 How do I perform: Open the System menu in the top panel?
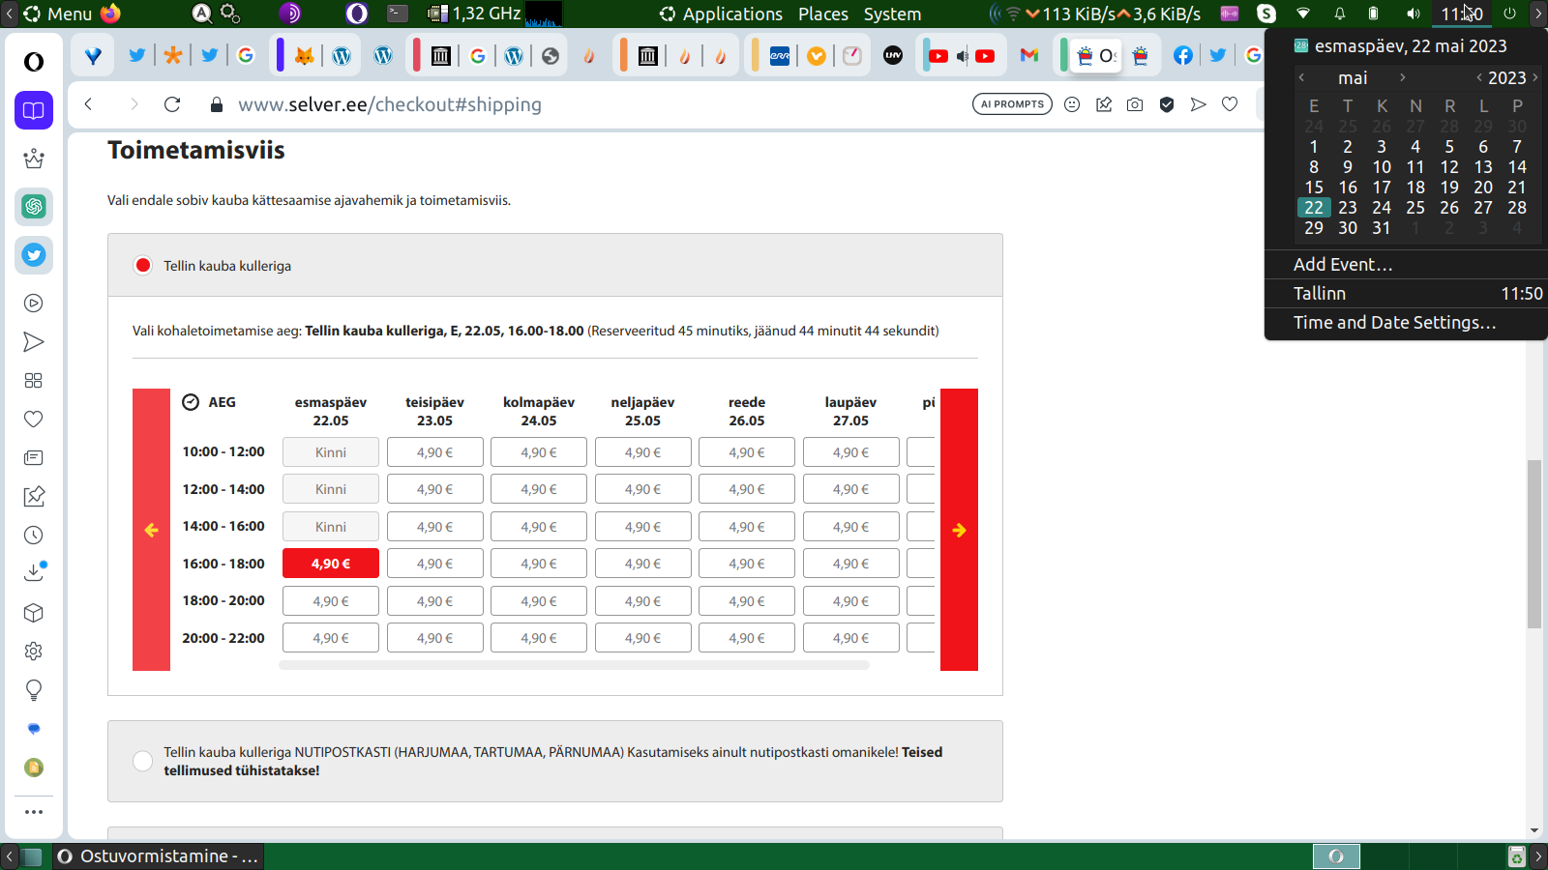click(892, 14)
